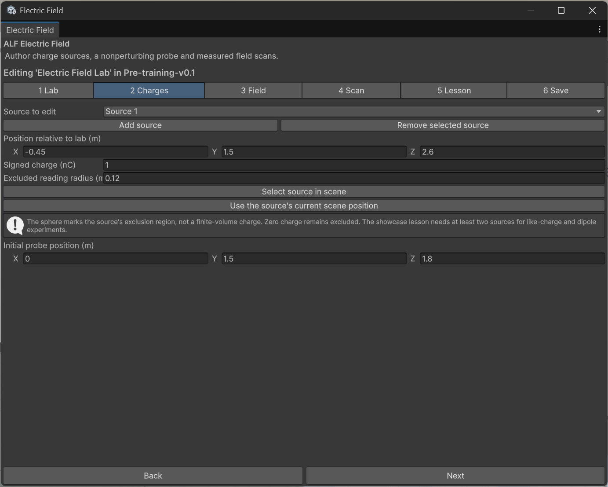This screenshot has height=487, width=608.
Task: Edit the source position Z field
Action: (512, 152)
